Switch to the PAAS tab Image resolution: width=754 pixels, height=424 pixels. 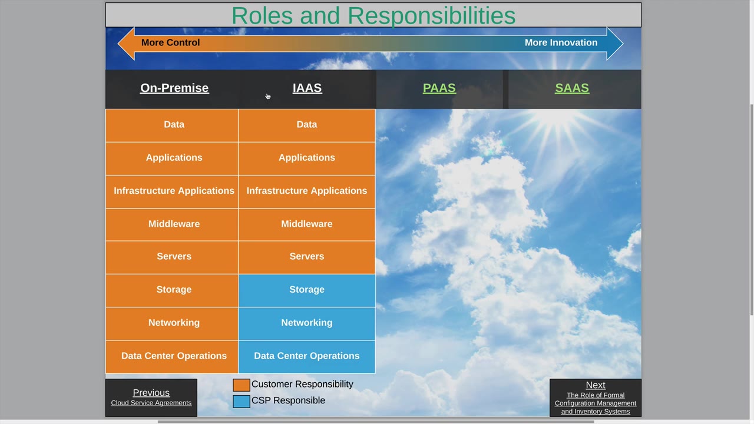(439, 88)
